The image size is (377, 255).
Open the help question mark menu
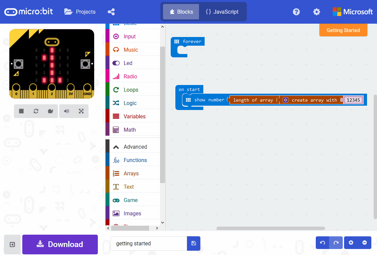pos(296,12)
